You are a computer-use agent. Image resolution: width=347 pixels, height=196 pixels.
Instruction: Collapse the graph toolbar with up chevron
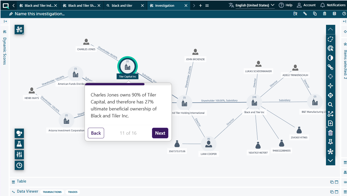coord(330,29)
